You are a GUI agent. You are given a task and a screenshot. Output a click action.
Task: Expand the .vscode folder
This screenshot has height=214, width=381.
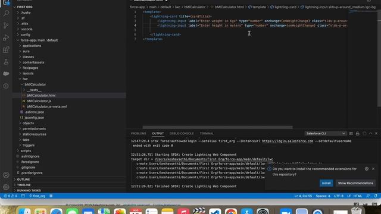coord(26,29)
